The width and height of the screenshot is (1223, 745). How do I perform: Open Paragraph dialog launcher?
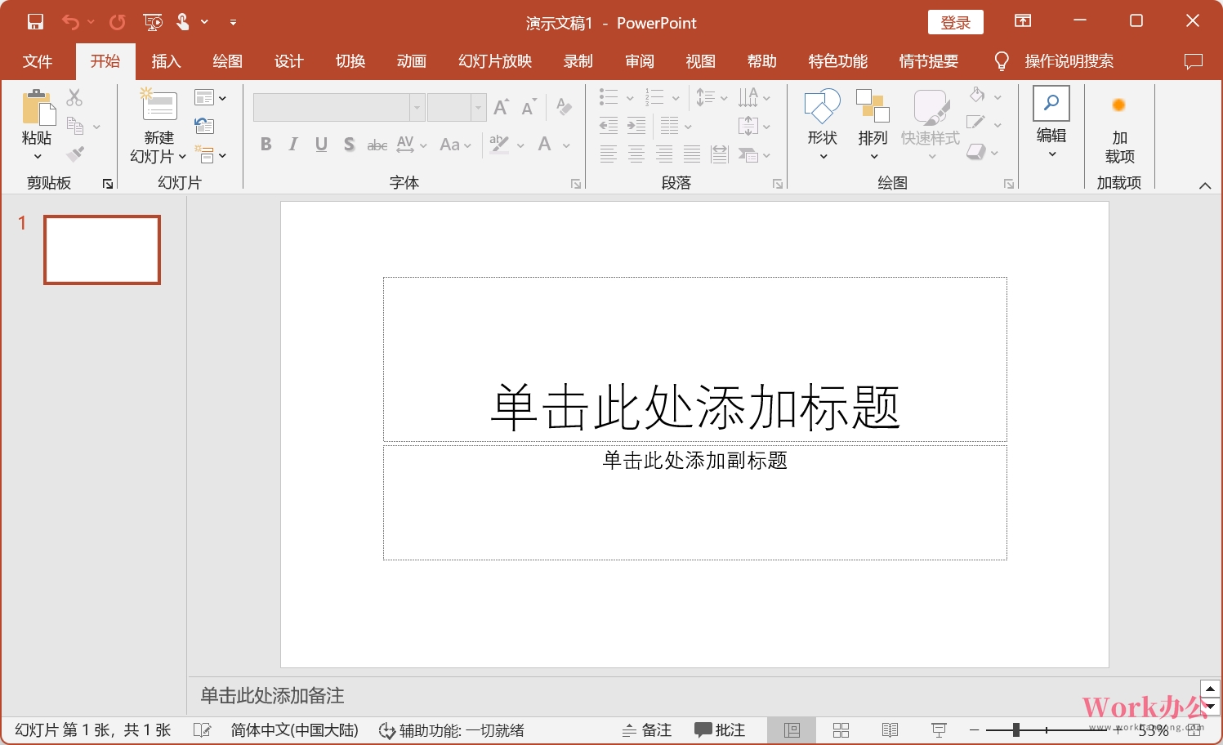click(x=778, y=184)
